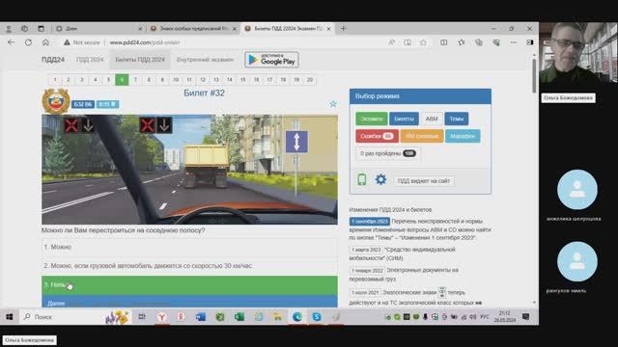The height and width of the screenshot is (347, 618).
Task: Select the Экзамен mode button
Action: click(x=371, y=119)
